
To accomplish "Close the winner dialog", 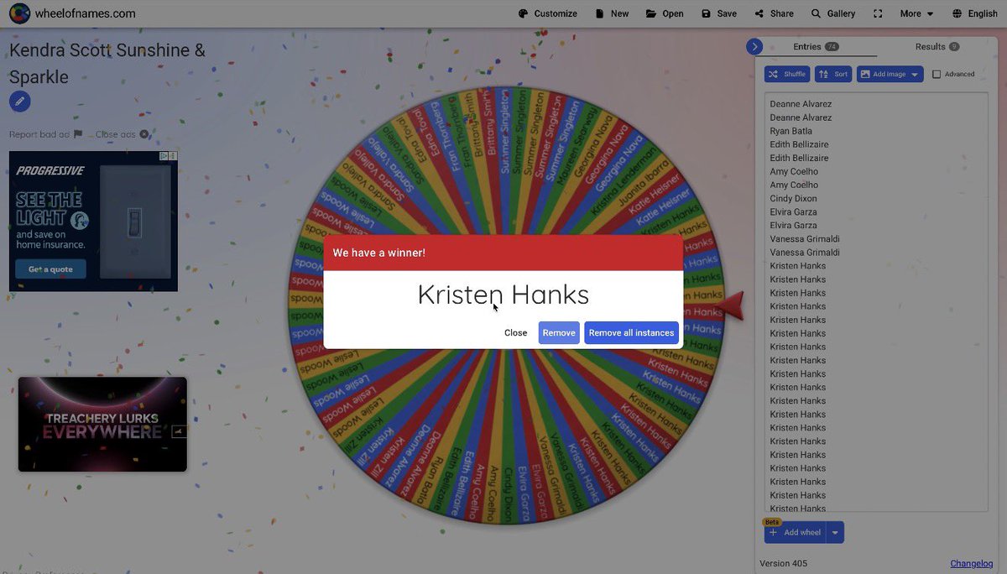I will pyautogui.click(x=515, y=333).
